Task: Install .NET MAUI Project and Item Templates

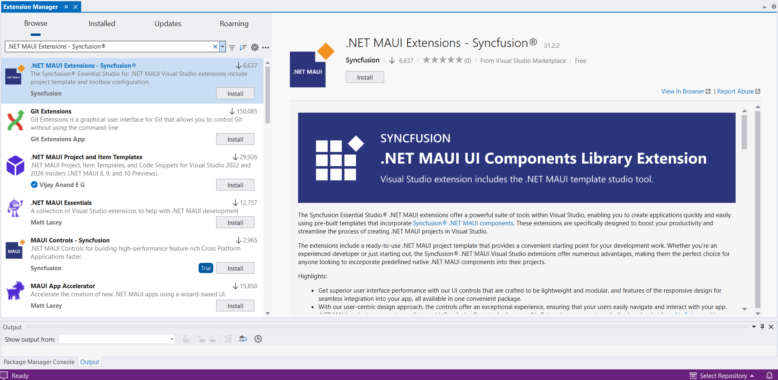Action: pyautogui.click(x=235, y=185)
